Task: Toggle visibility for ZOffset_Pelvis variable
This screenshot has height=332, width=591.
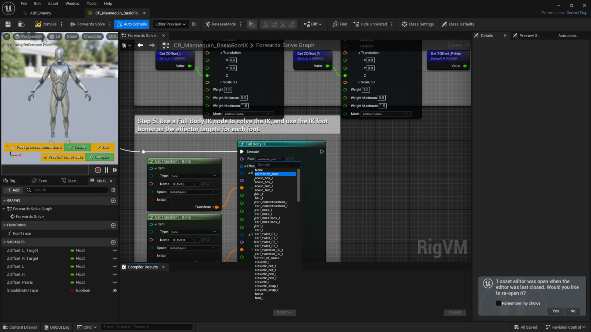Action: (115, 283)
